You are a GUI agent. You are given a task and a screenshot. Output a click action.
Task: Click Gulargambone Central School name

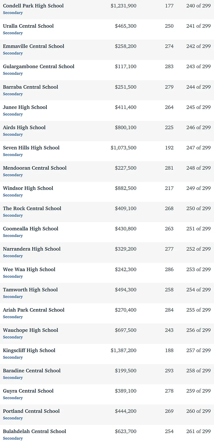pos(38,66)
